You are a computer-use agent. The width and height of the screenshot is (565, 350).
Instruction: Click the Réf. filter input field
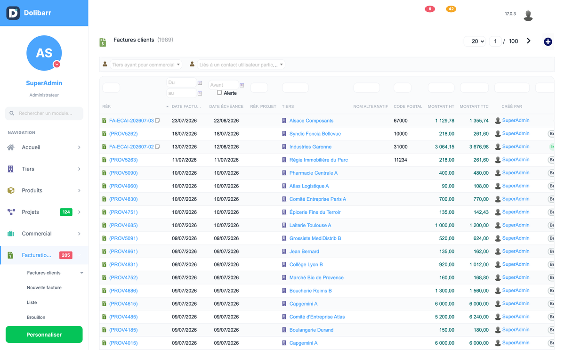click(x=111, y=88)
